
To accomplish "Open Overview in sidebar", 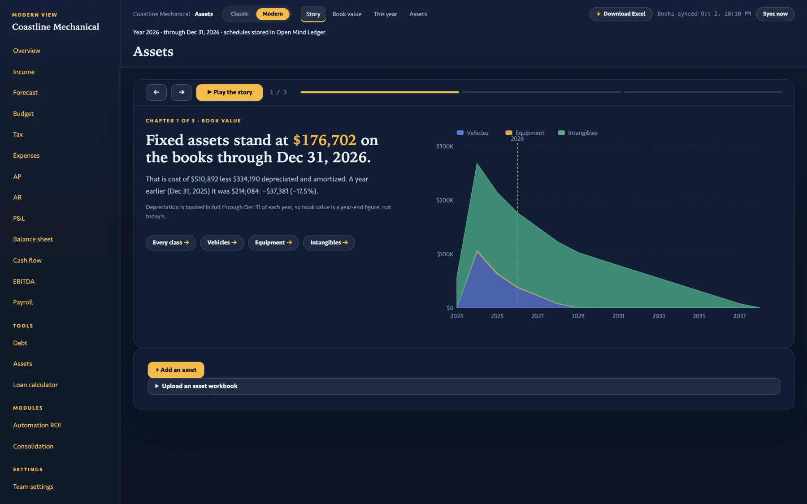I will pos(26,51).
